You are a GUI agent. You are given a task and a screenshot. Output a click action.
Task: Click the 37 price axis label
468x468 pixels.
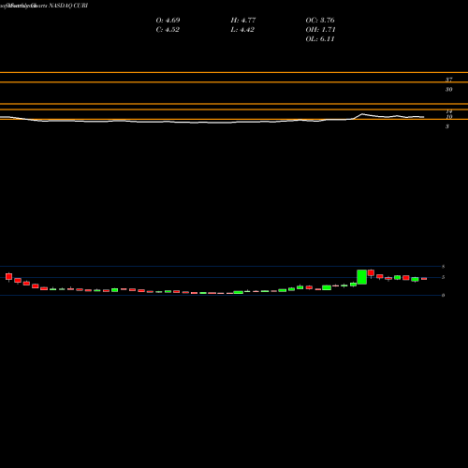[x=448, y=80]
